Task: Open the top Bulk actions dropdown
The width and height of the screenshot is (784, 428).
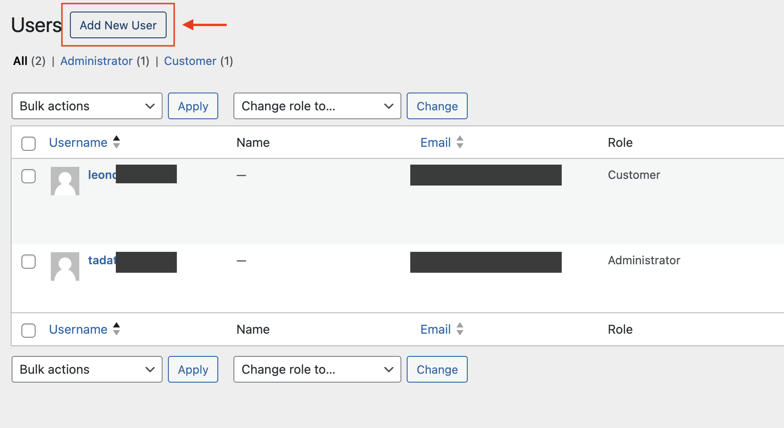Action: (x=87, y=106)
